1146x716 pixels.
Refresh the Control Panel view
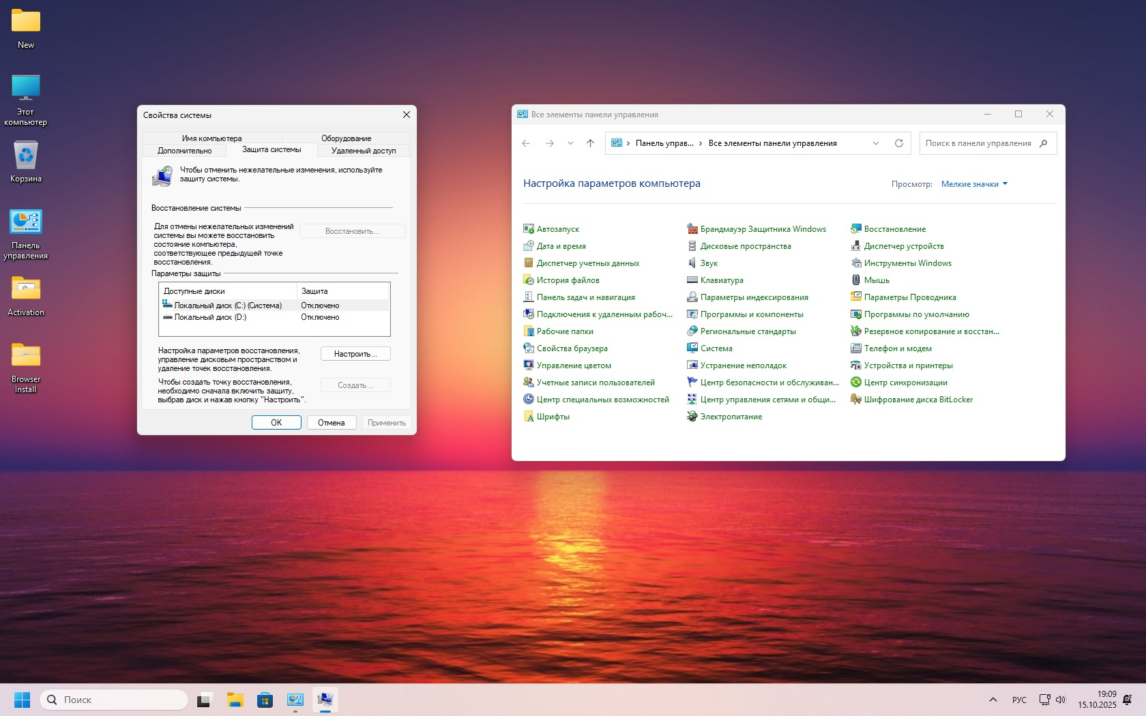(x=899, y=143)
